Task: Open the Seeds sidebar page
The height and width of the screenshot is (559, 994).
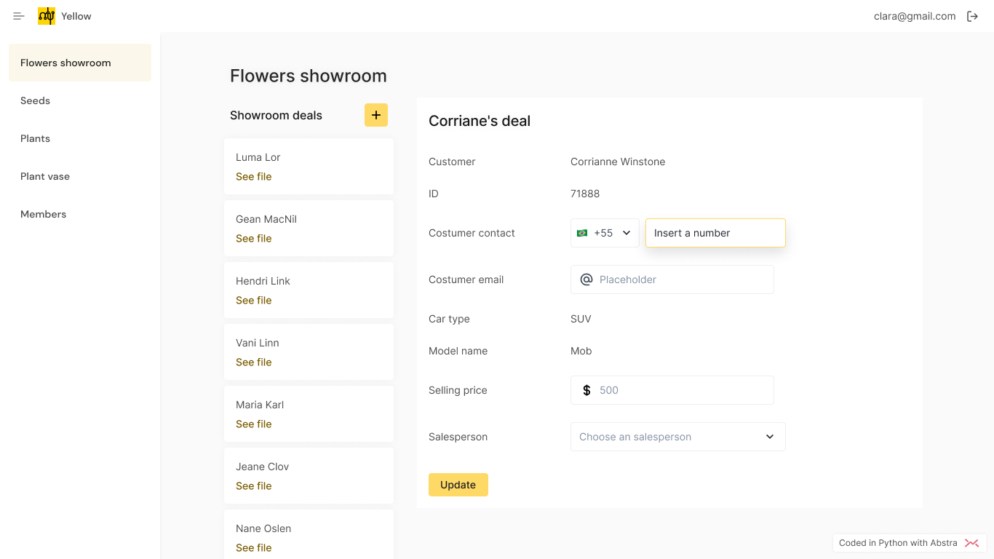Action: point(35,100)
